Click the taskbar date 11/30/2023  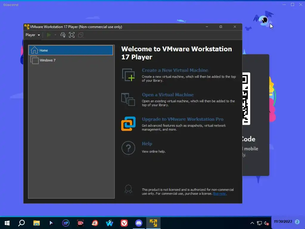click(283, 222)
